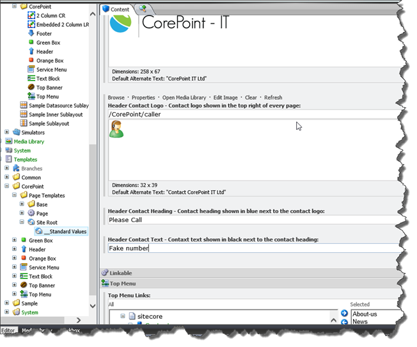
Task: Click the Linkable section icon
Action: [x=105, y=273]
